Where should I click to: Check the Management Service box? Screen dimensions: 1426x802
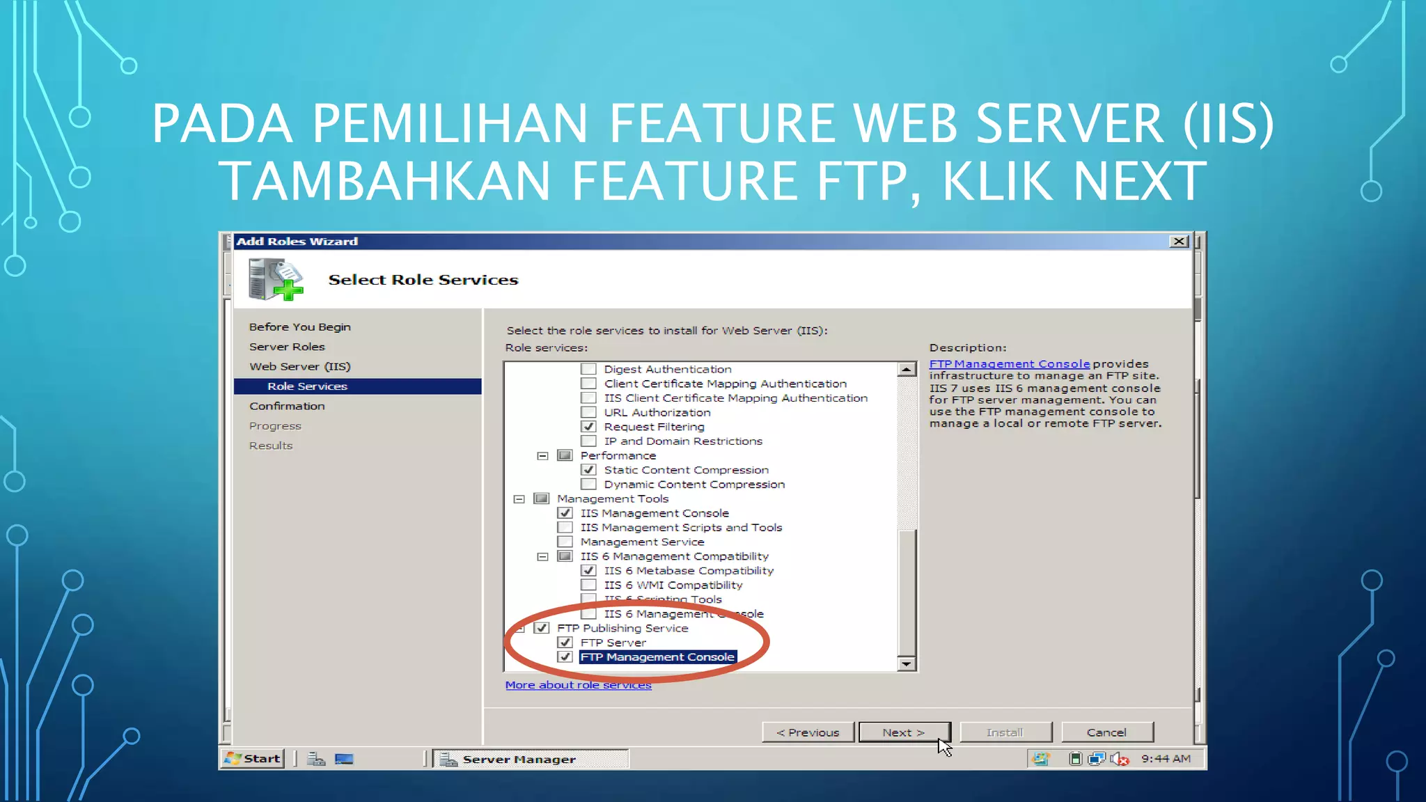coord(565,542)
